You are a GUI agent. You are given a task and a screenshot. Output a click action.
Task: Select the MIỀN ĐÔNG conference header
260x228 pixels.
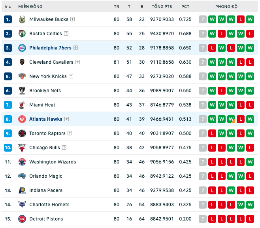(30, 7)
